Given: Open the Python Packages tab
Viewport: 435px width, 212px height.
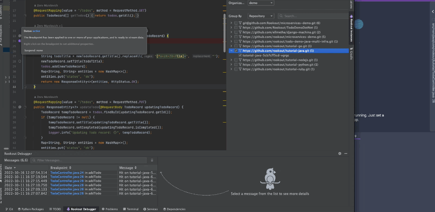Looking at the screenshot, I should [x=31, y=209].
